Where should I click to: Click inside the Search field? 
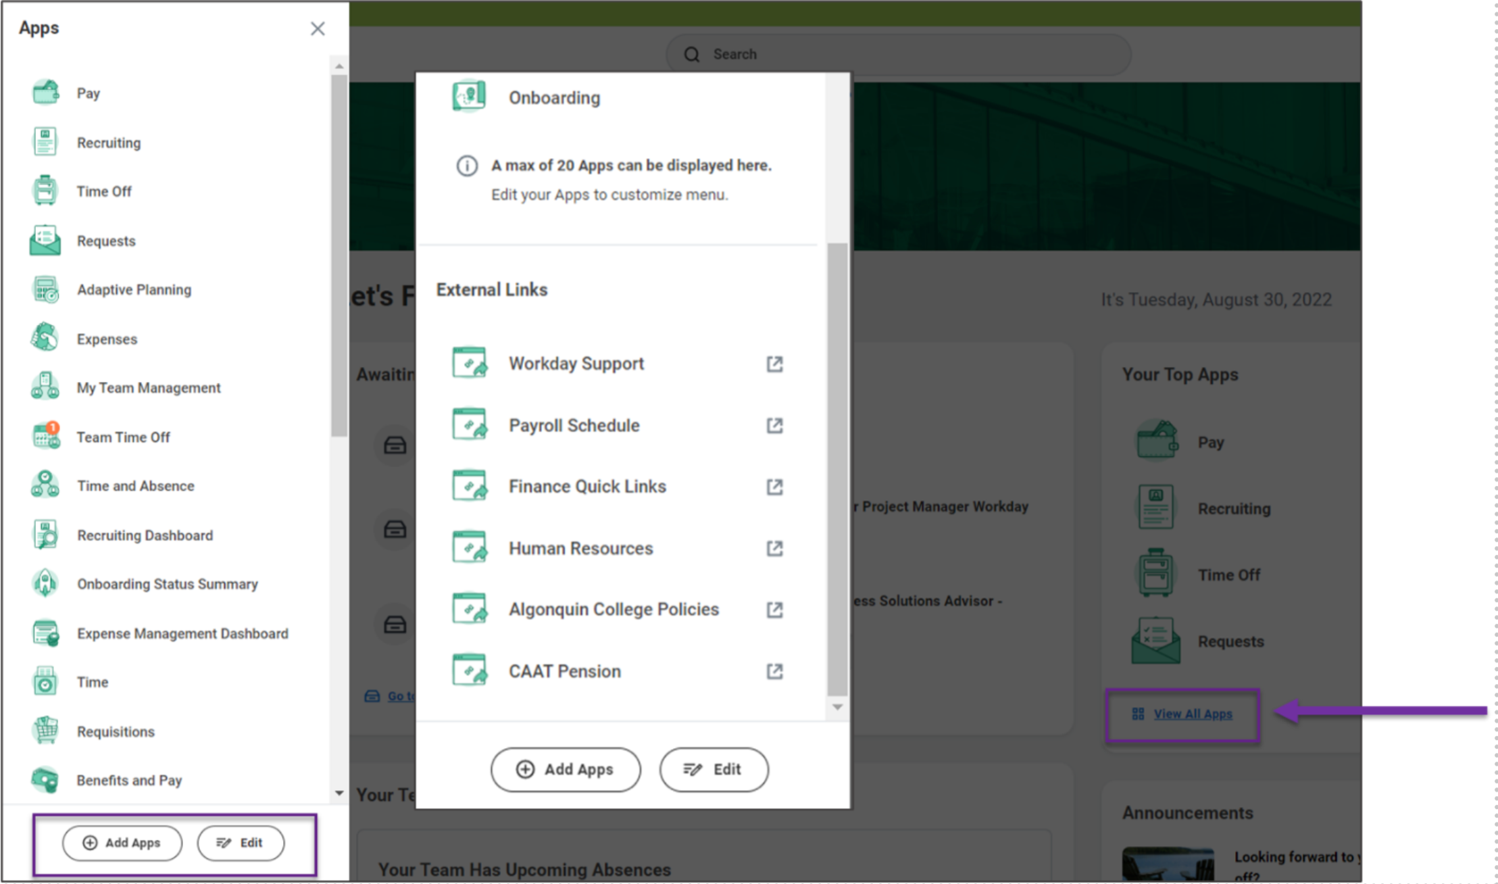899,54
